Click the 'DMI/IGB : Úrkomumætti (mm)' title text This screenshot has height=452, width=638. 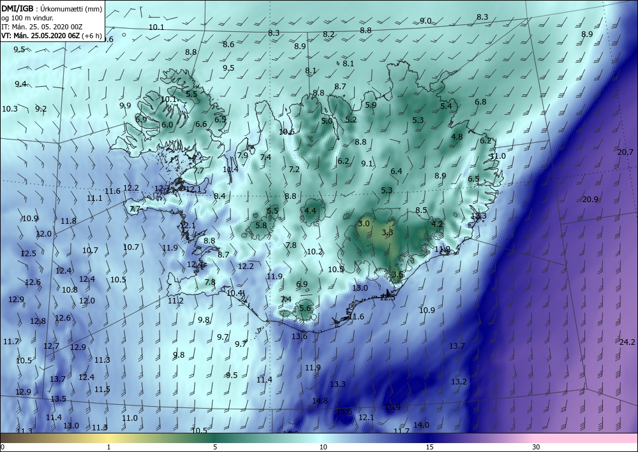tap(52, 9)
